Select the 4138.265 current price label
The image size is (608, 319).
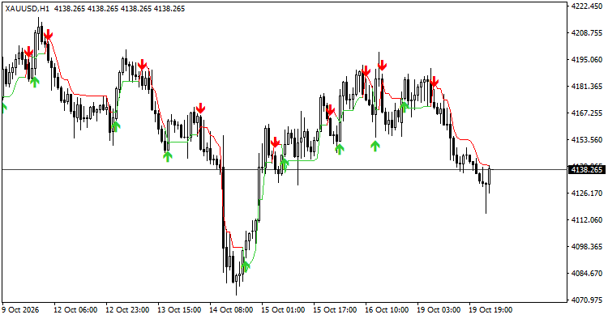tap(586, 169)
